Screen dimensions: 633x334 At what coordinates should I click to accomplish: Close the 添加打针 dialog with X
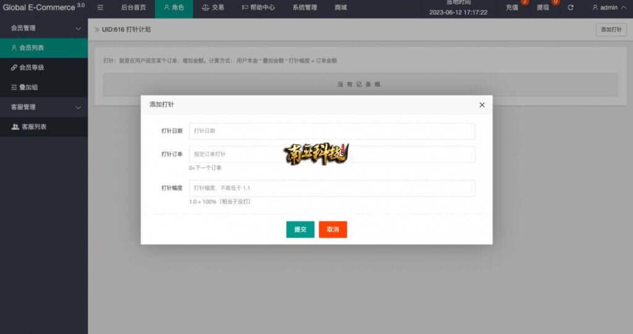pos(482,105)
